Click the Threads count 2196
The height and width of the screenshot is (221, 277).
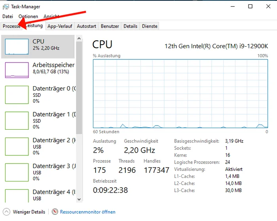pos(127,170)
